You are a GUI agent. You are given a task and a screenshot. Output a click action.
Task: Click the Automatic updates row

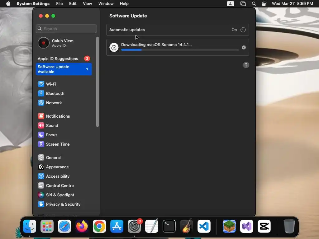pos(178,30)
